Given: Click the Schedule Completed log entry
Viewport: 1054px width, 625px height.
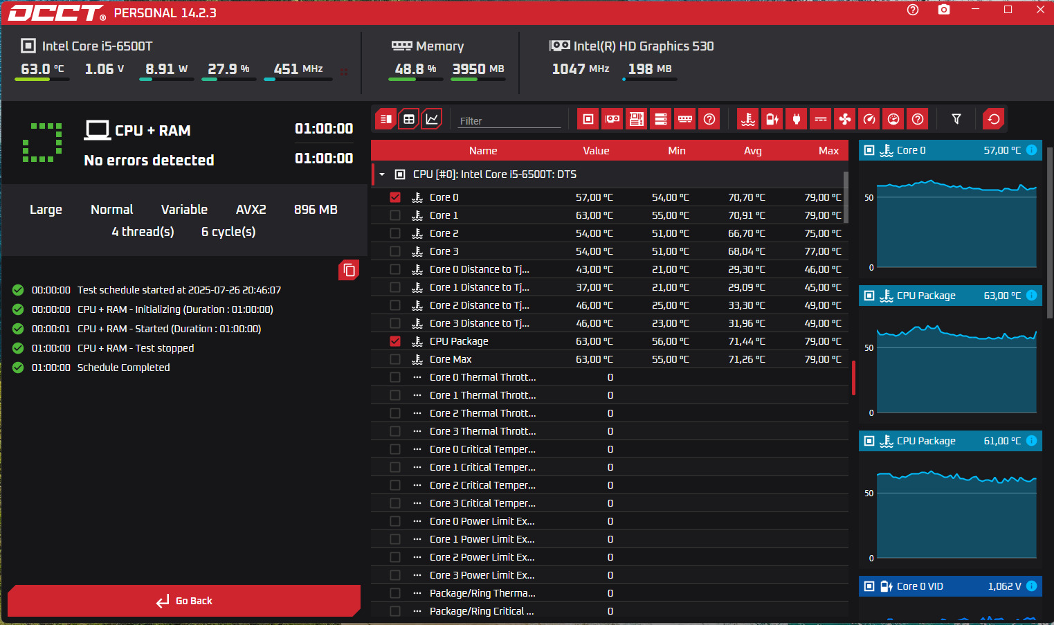Looking at the screenshot, I should (123, 368).
